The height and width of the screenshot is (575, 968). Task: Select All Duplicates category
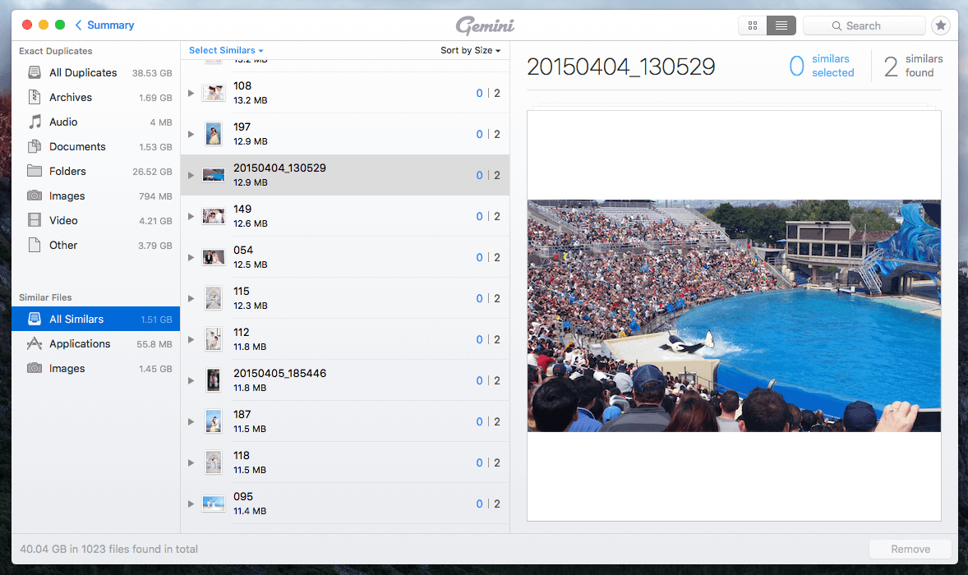pos(95,73)
